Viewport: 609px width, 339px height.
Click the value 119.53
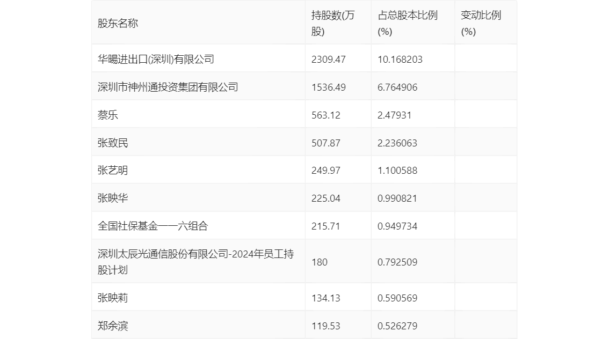coord(325,326)
